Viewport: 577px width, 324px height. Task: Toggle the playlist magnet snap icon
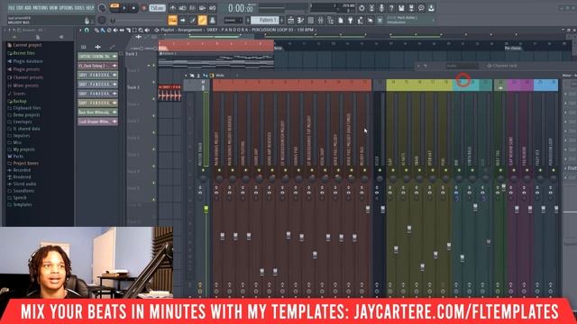click(x=87, y=30)
